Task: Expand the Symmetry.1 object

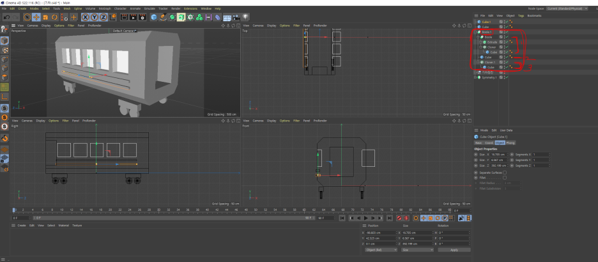Action: 475,77
